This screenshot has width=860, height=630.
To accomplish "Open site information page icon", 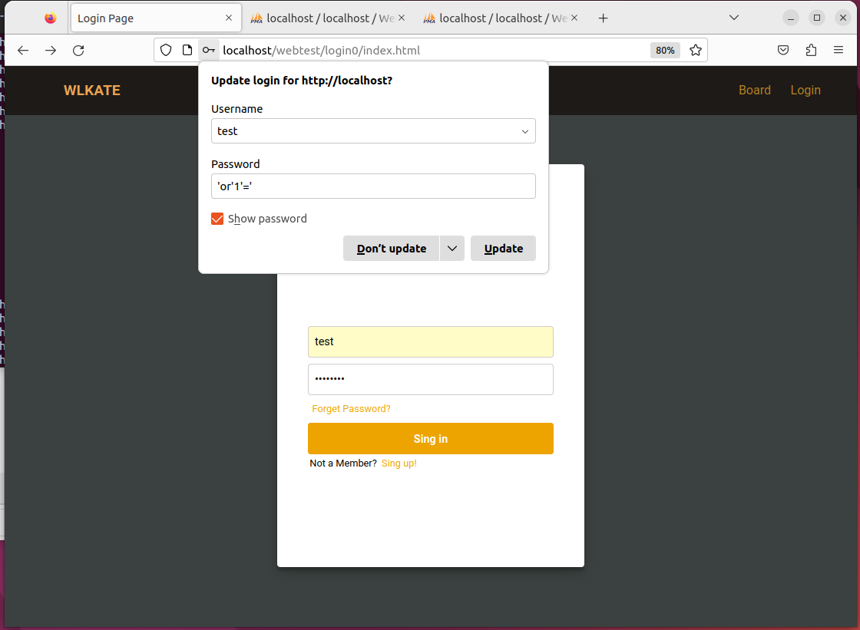I will [187, 51].
